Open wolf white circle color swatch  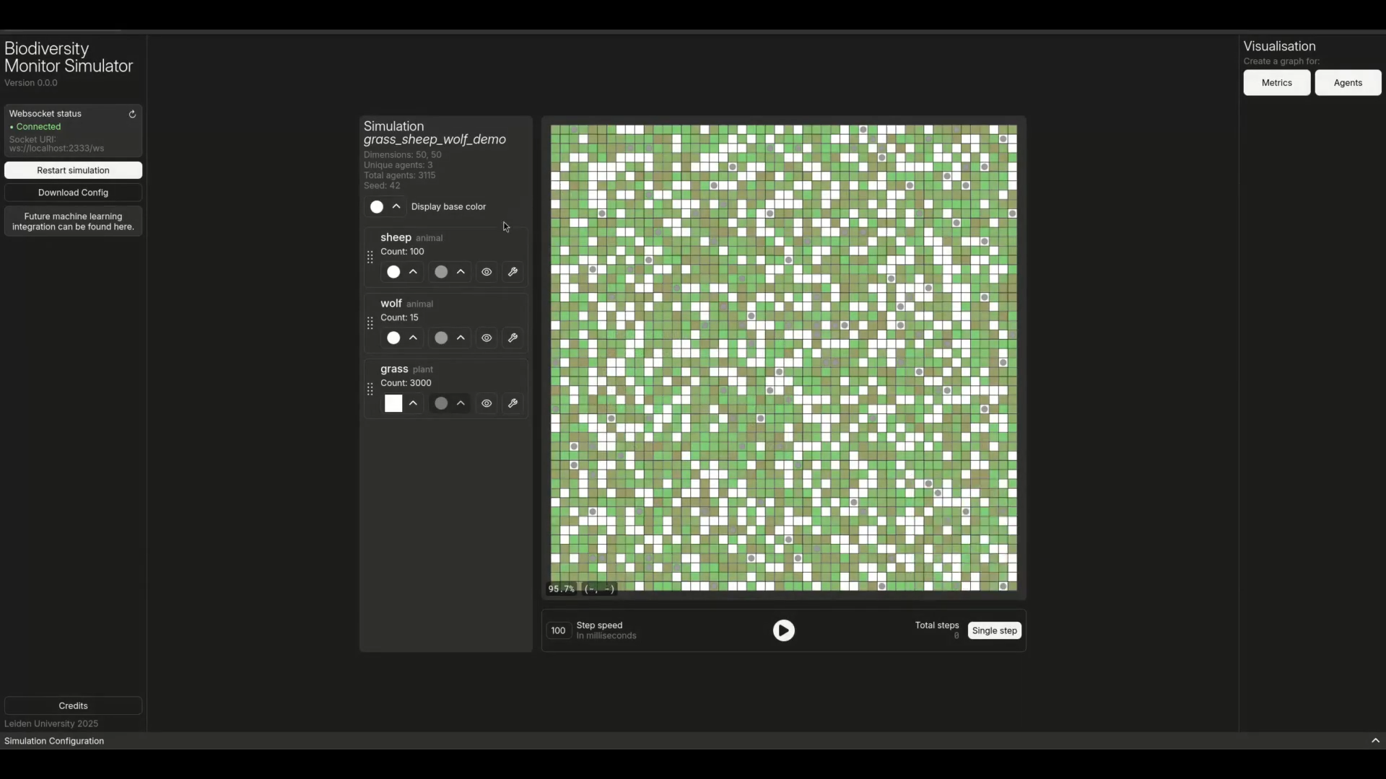pos(393,338)
